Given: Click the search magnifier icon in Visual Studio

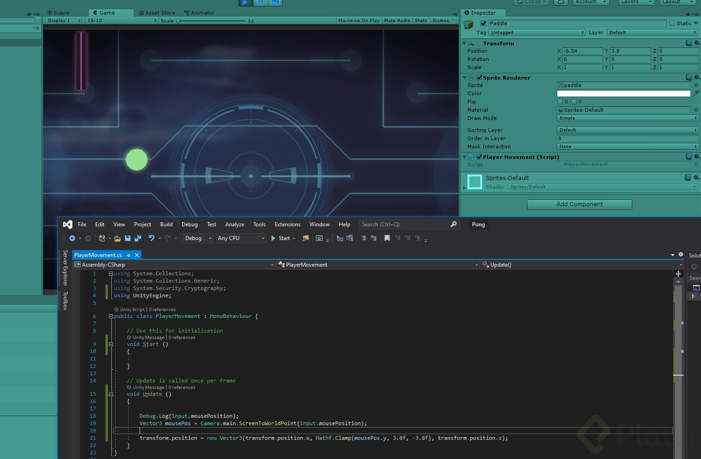Looking at the screenshot, I should 454,224.
